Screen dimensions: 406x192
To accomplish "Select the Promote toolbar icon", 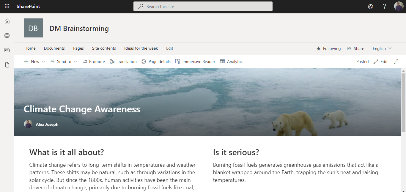I will click(93, 62).
